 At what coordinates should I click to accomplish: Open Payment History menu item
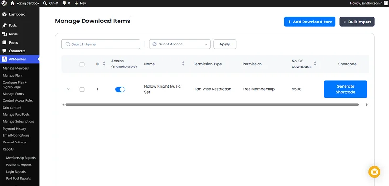[x=14, y=129]
